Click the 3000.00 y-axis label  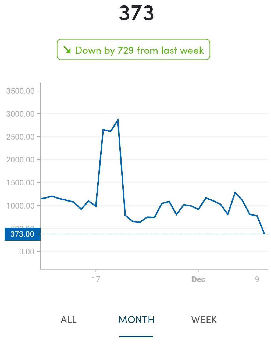coord(20,114)
